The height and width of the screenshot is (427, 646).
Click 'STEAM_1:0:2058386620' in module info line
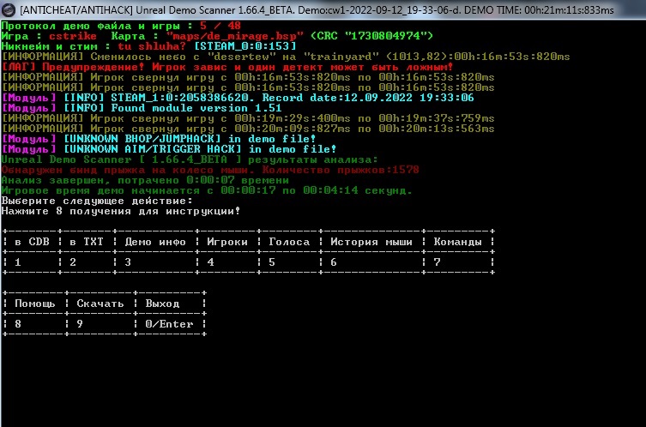tap(179, 98)
